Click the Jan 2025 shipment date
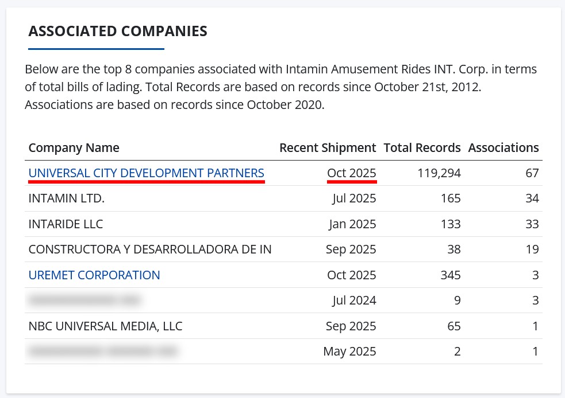Viewport: 565px width, 398px height. click(352, 224)
